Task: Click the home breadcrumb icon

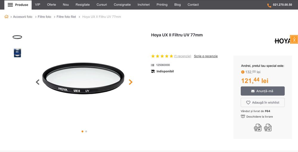Action: (x=7, y=17)
